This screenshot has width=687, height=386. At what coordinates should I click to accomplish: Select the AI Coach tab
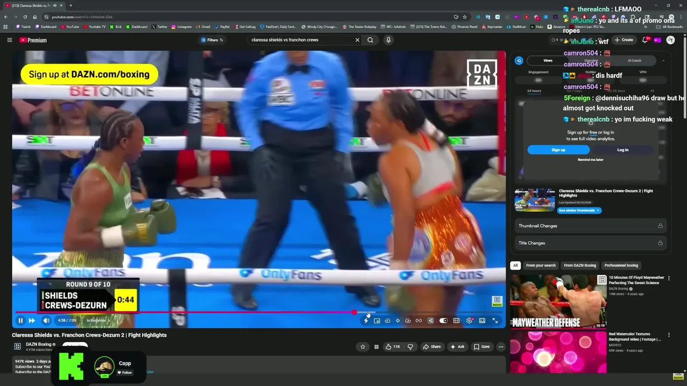(x=634, y=61)
